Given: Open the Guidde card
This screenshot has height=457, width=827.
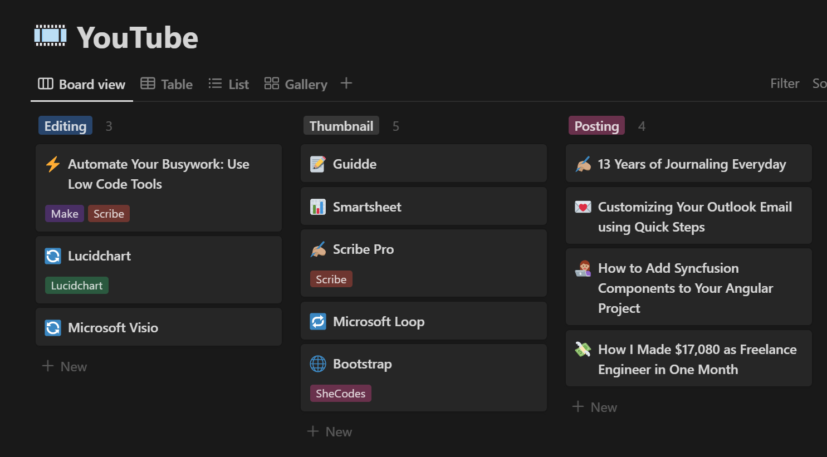Looking at the screenshot, I should (x=424, y=164).
